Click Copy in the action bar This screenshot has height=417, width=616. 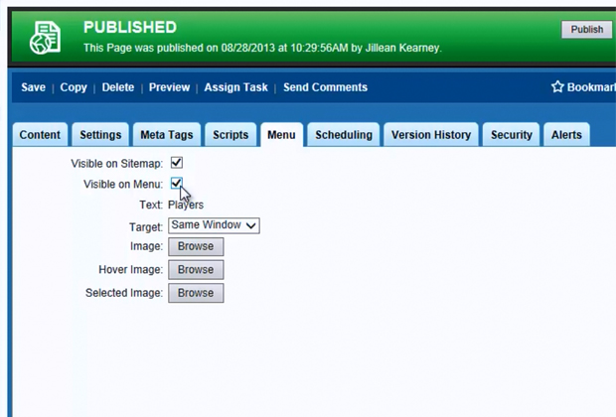click(74, 87)
